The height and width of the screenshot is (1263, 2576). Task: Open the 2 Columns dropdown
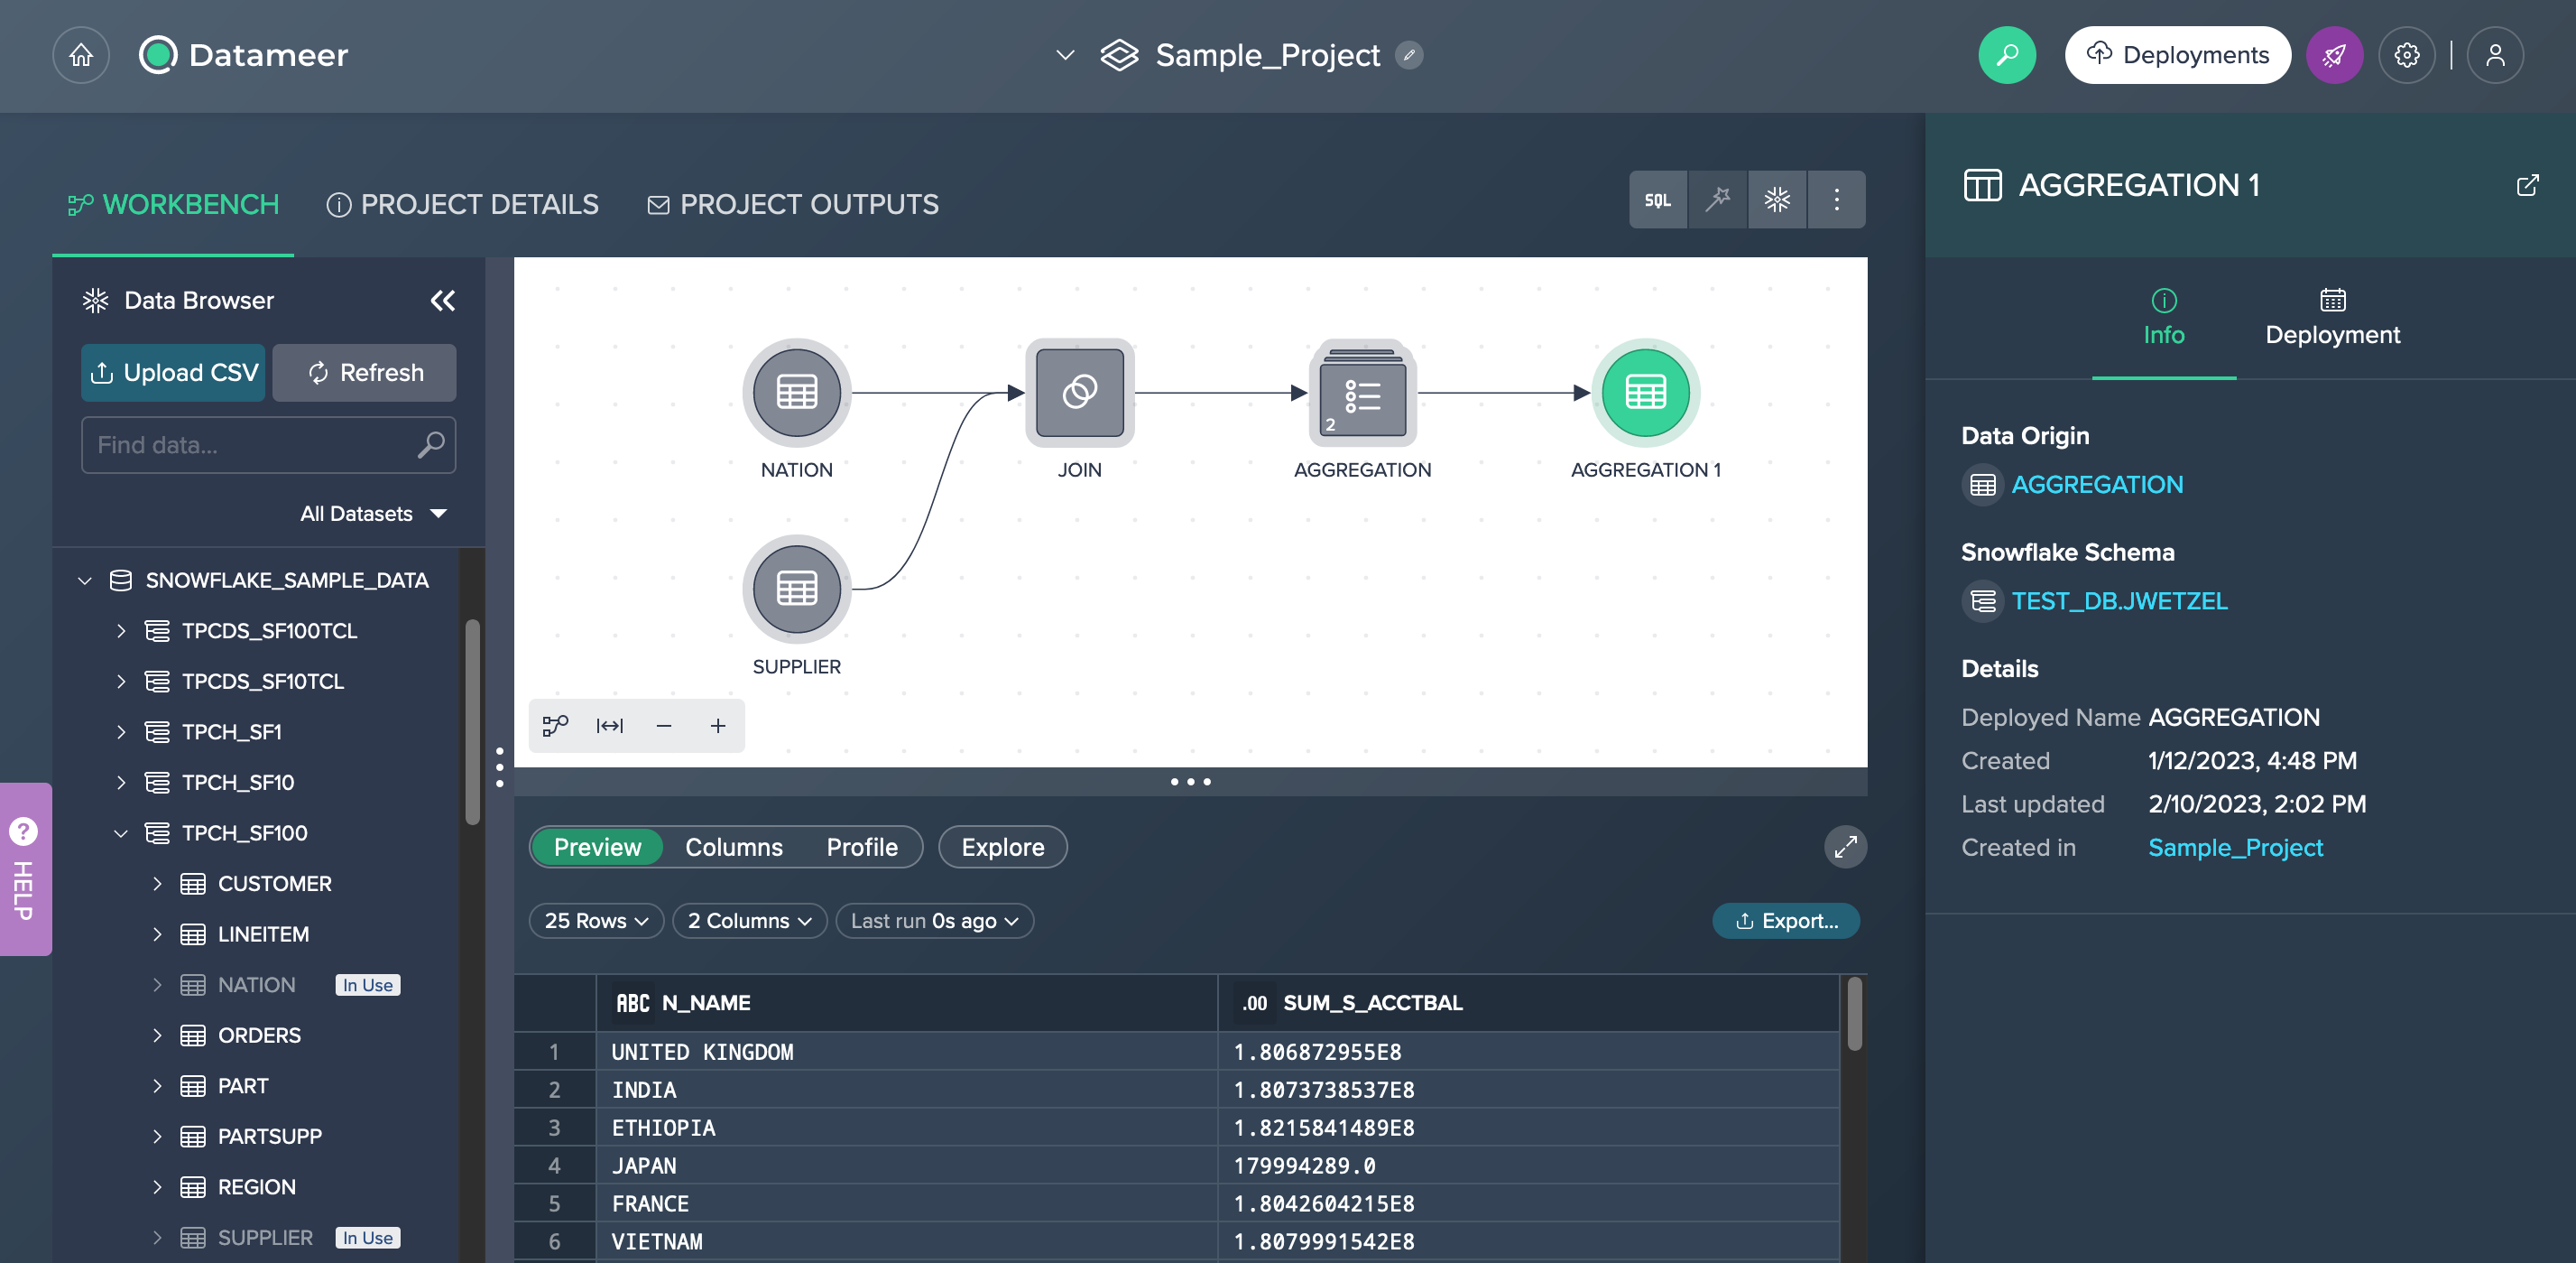749,921
